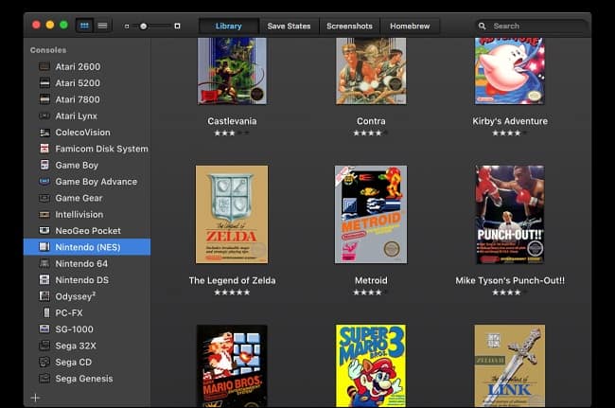Select the Atari Lynx console icon
This screenshot has width=615, height=408.
44,116
